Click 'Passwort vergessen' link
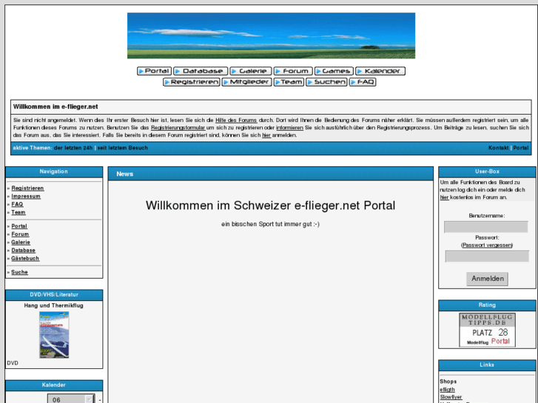Viewport: 538px width, 403px height. [x=487, y=245]
